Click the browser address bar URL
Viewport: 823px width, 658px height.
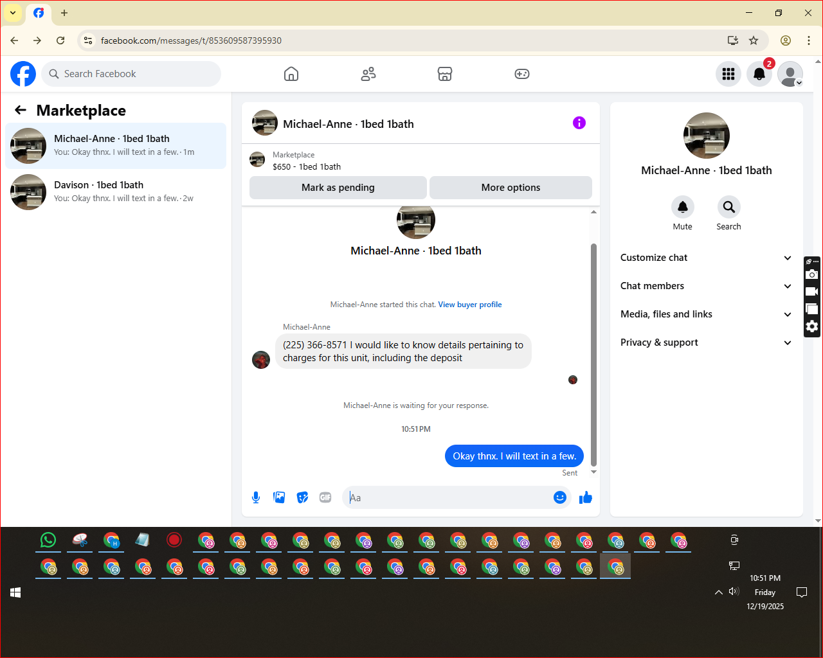pyautogui.click(x=191, y=40)
